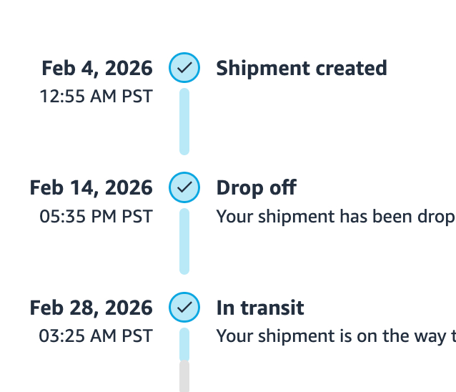Click the 'Your shipment has been drop' description
This screenshot has width=456, height=392.
point(335,216)
